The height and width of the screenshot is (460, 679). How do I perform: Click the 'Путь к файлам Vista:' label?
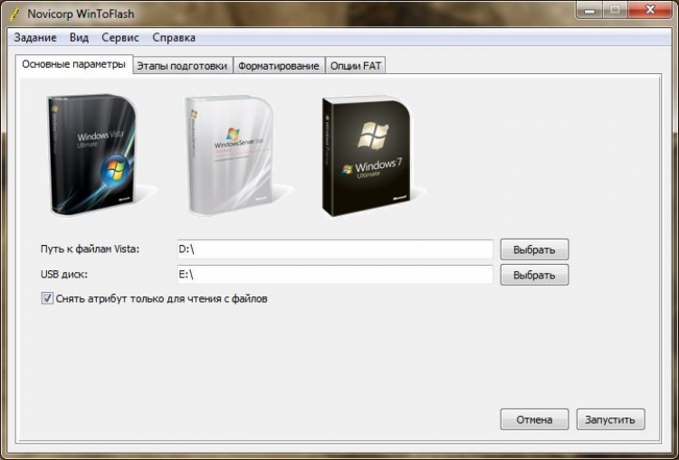90,249
